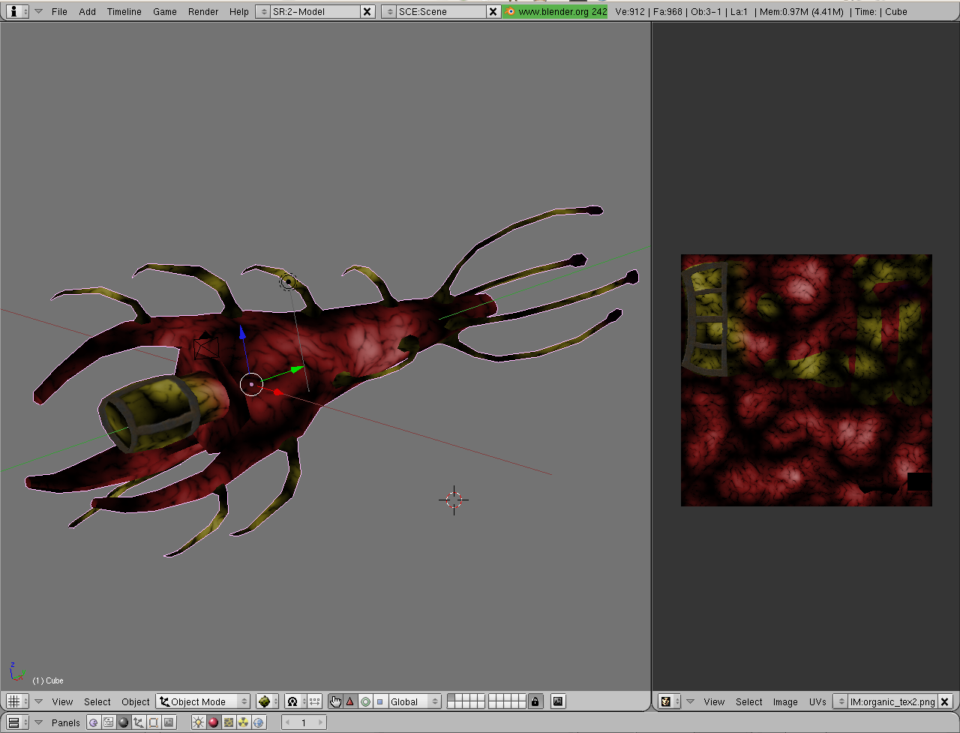Viewport: 960px width, 733px height.
Task: Click the render preview icon in 3D header
Action: click(x=558, y=701)
